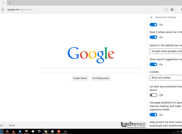Screen dimensions: 182x134
Task: Open iTunes music note taskbar icon
Action: pos(33,131)
